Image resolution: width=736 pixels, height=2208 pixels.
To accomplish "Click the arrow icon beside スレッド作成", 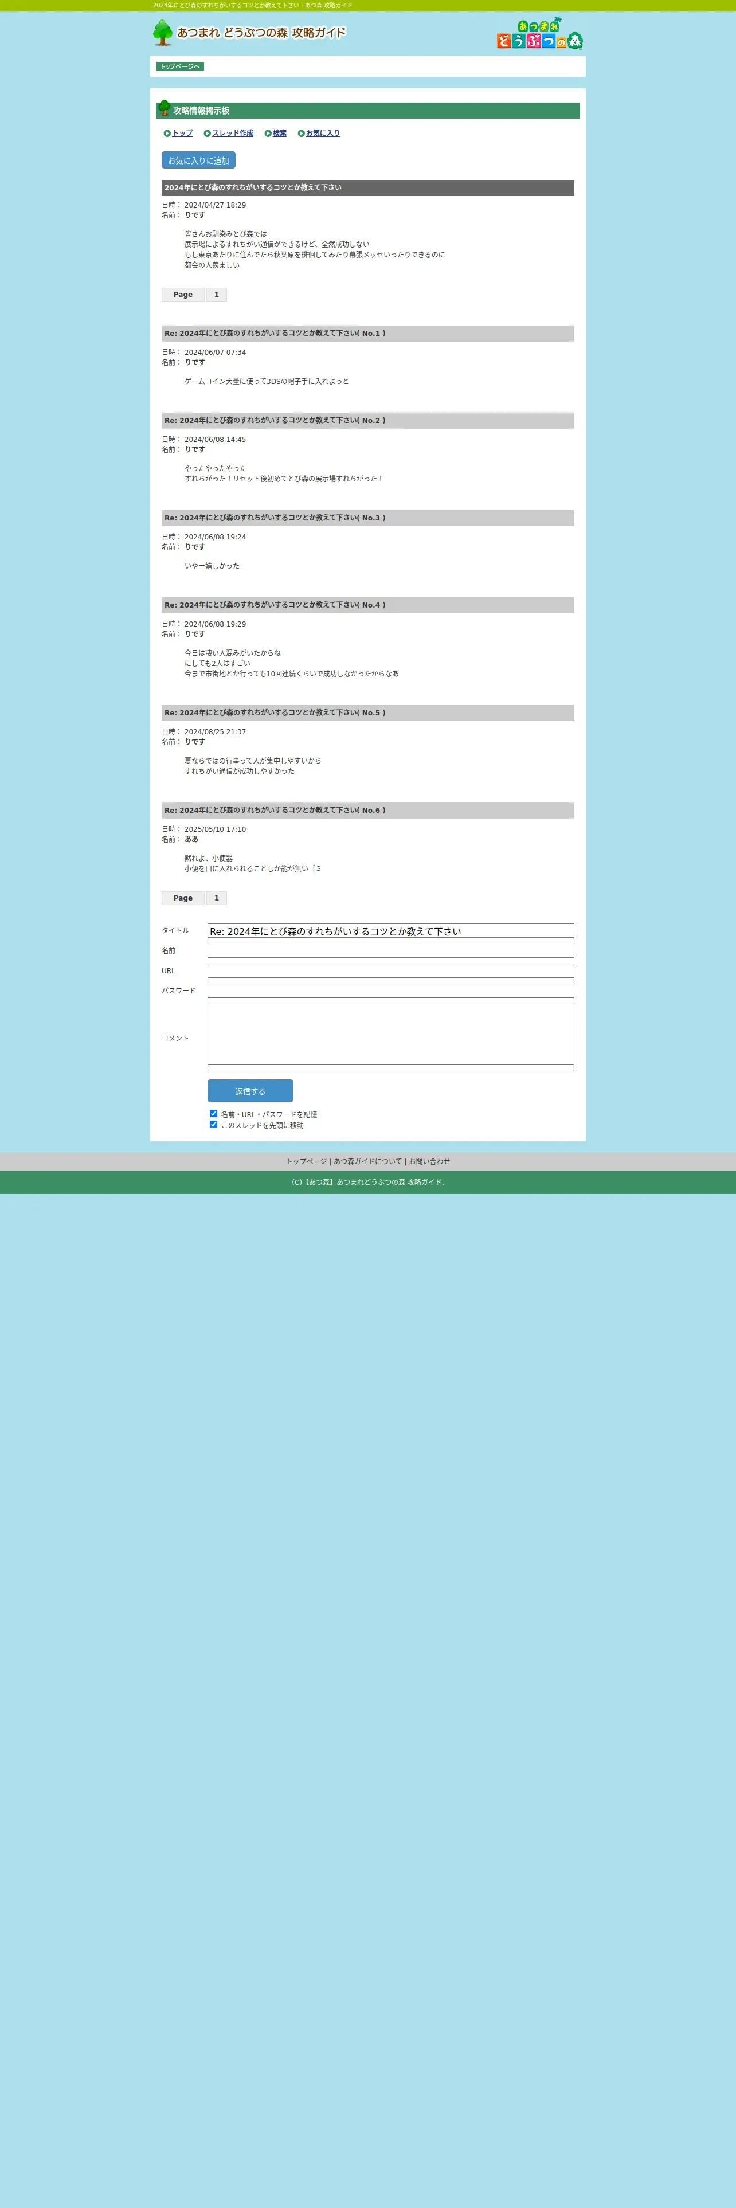I will (x=208, y=134).
